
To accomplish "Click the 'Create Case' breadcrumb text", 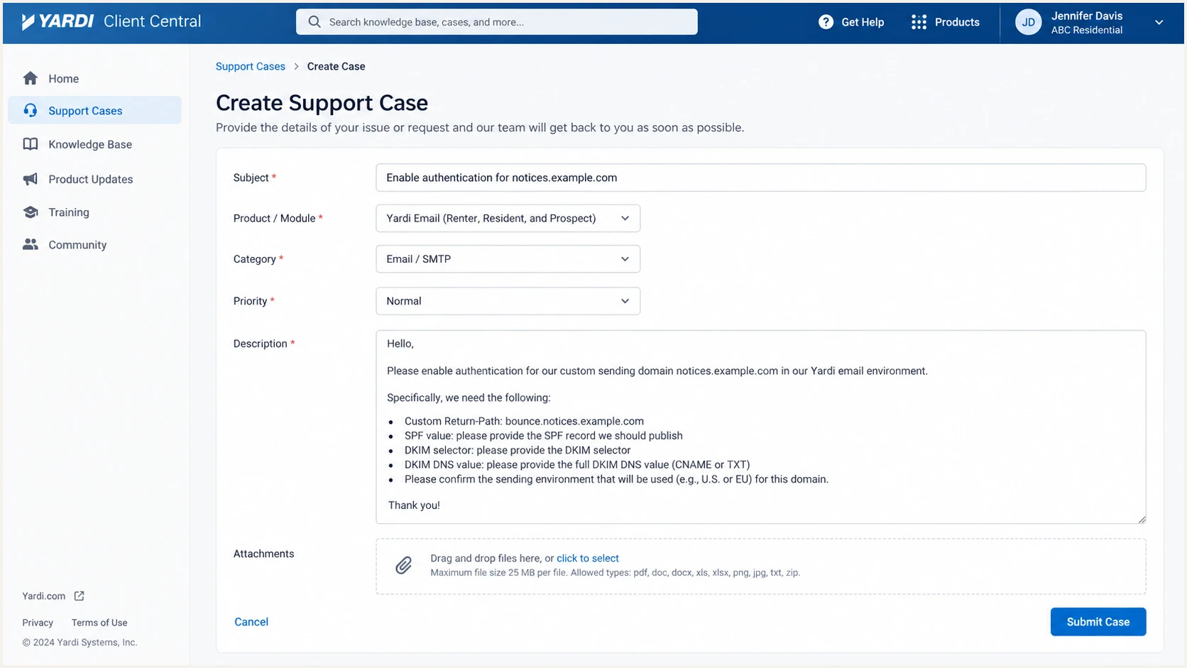I will (336, 66).
